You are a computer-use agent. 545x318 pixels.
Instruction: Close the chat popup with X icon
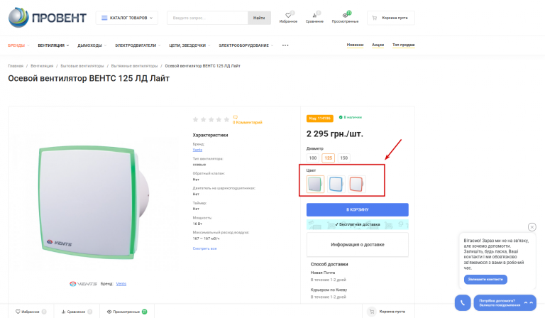pyautogui.click(x=532, y=227)
